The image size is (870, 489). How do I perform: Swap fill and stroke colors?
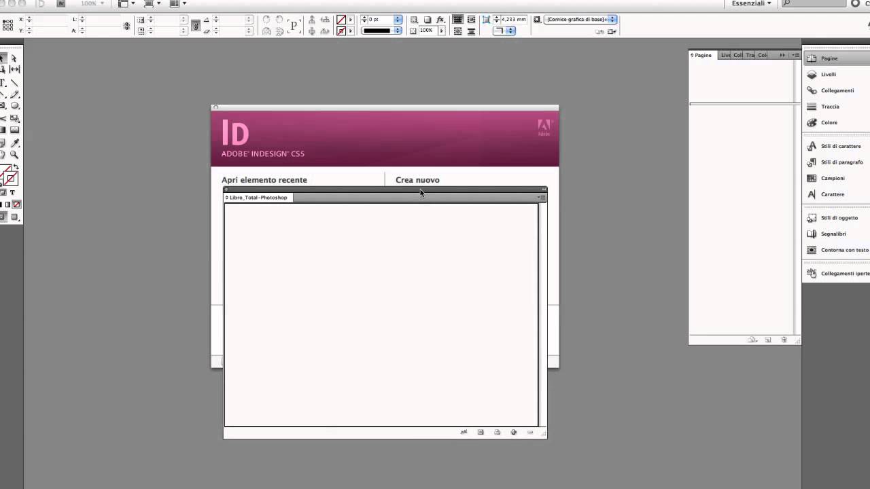[x=16, y=167]
